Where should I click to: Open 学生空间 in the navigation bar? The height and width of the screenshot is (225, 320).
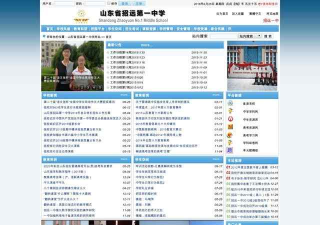pos(114,29)
